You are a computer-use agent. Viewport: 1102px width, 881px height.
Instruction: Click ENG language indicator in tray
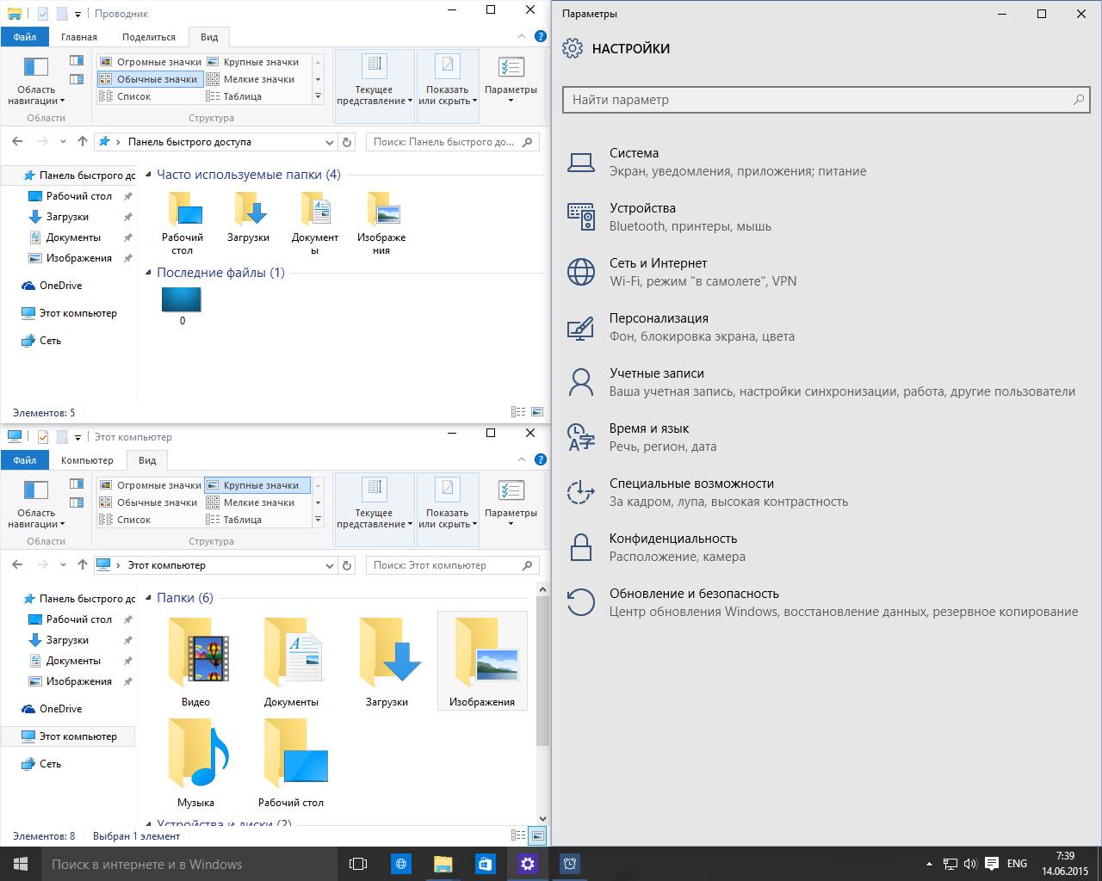pos(1017,864)
